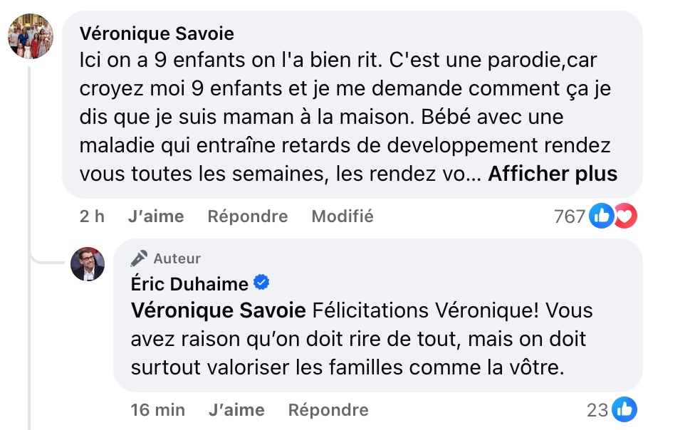Image resolution: width=685 pixels, height=430 pixels.
Task: Like Éric Duhaime's reply with J'aime
Action: 236,410
